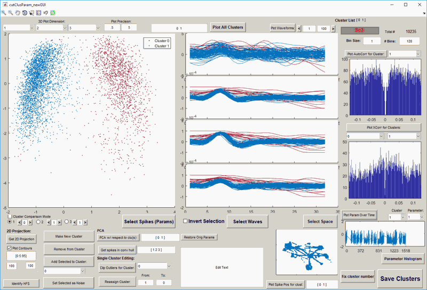Select the Zoom Out tool
427x290 pixels.
coord(11,12)
